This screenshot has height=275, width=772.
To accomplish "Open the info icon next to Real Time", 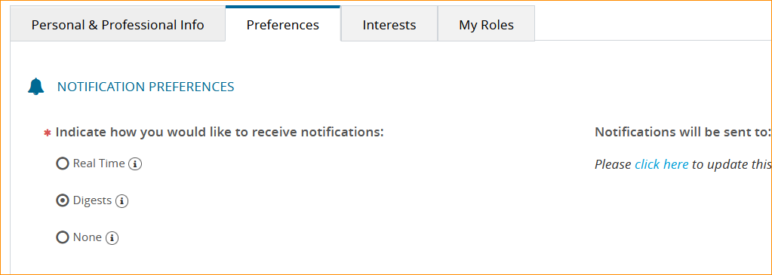I will click(135, 164).
